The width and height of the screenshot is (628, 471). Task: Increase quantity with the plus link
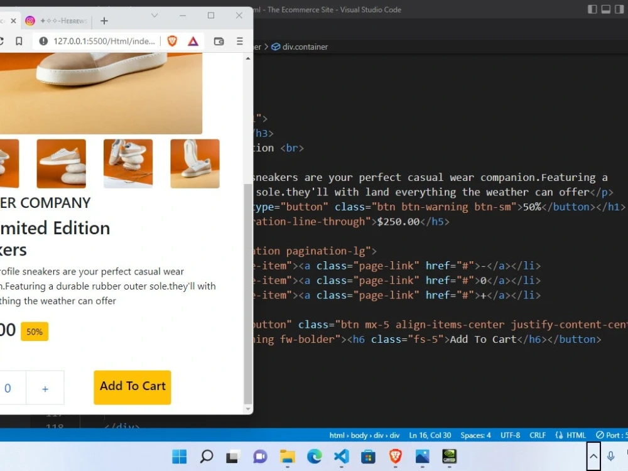click(45, 389)
